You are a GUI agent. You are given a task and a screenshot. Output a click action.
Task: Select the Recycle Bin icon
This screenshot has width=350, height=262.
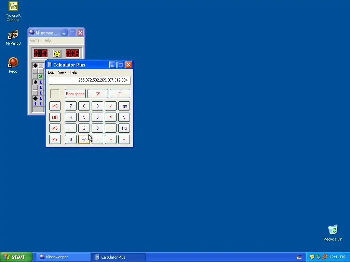click(333, 233)
